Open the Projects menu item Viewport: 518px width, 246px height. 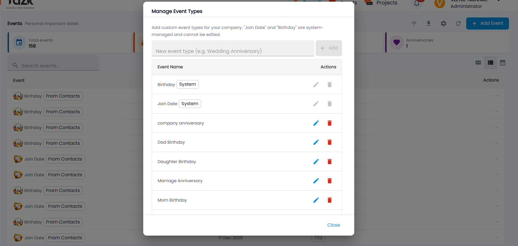coord(381,3)
